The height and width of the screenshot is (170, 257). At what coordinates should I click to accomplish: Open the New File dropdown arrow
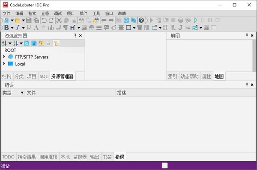12,21
